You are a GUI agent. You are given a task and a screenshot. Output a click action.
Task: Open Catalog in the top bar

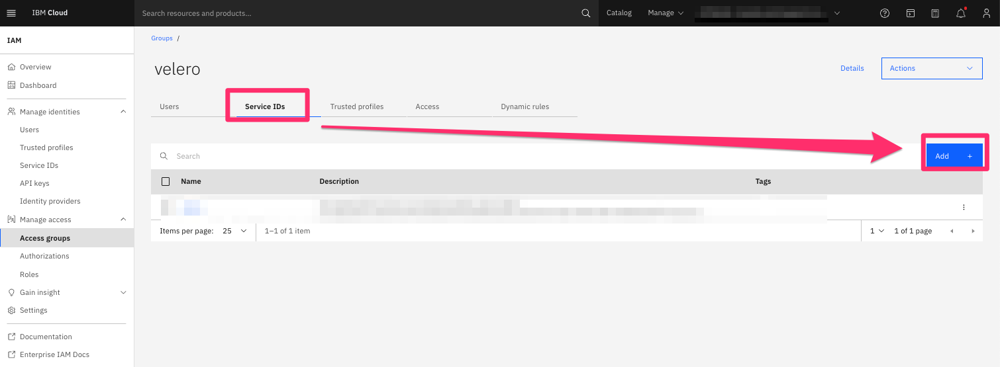pos(619,13)
